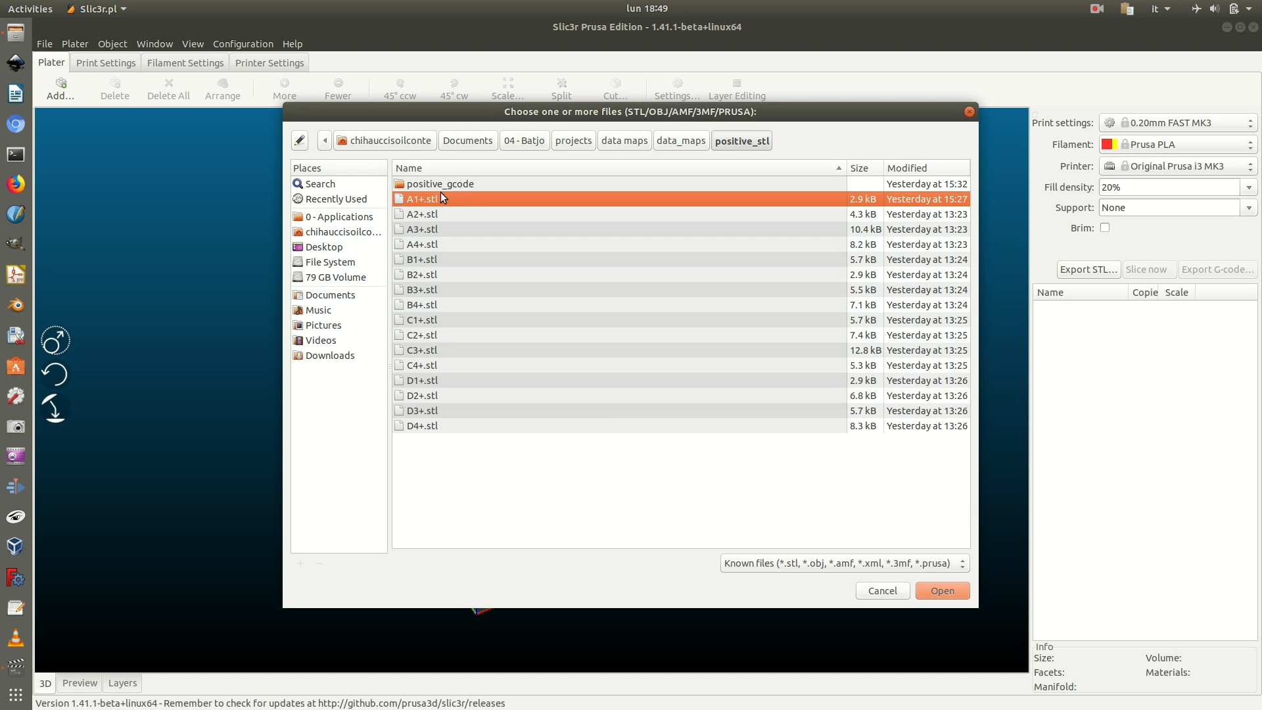The width and height of the screenshot is (1262, 710).
Task: Click the Fill density input field
Action: pos(1170,187)
